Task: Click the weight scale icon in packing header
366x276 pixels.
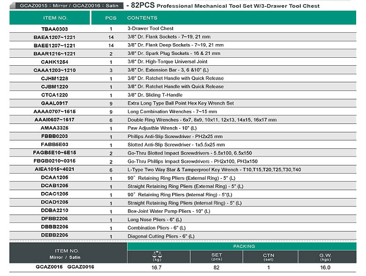Action: (157, 254)
